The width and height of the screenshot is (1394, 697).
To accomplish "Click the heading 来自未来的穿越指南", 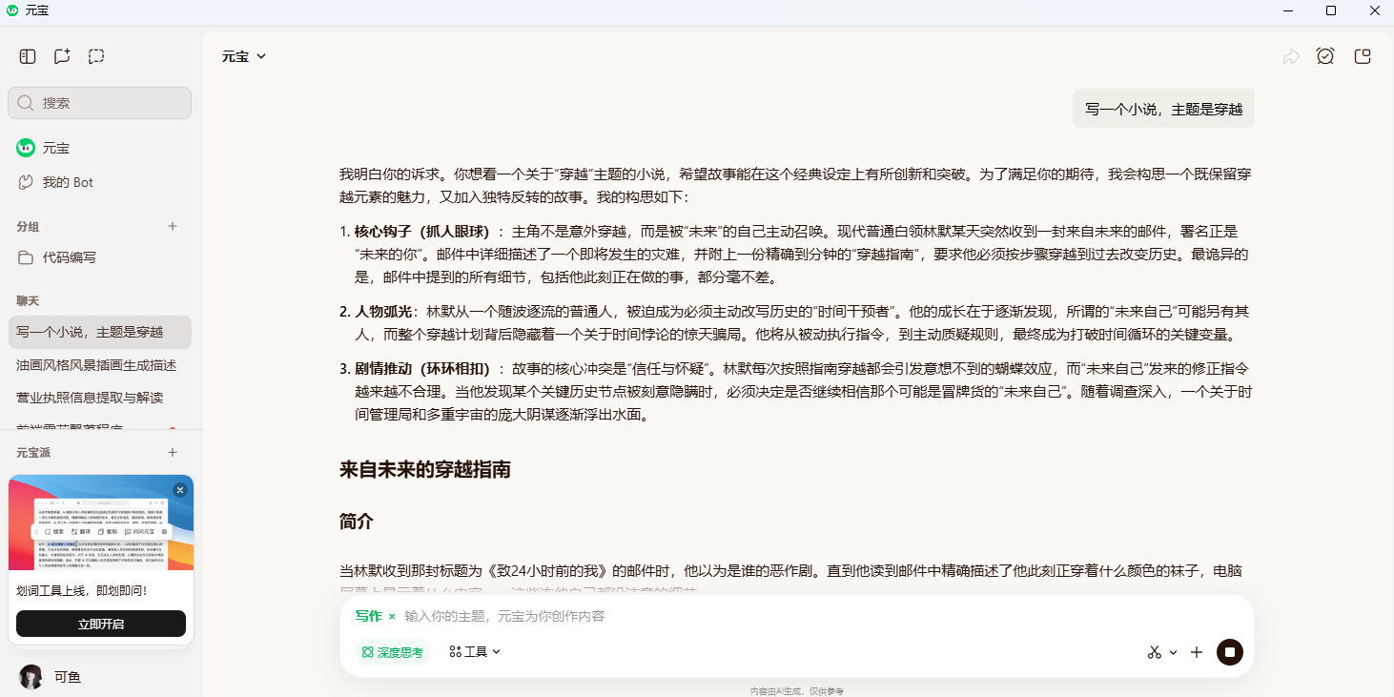I will click(425, 469).
